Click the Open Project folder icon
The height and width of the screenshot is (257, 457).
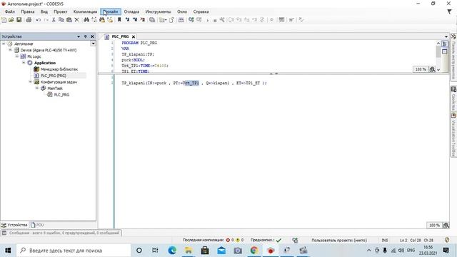[11, 20]
